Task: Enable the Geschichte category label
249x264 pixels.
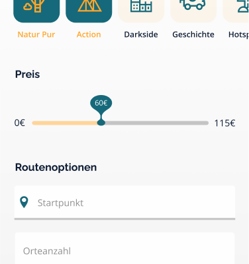Action: click(193, 34)
